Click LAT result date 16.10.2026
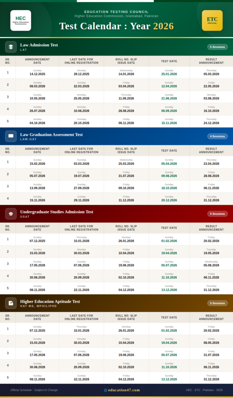 [x=211, y=111]
